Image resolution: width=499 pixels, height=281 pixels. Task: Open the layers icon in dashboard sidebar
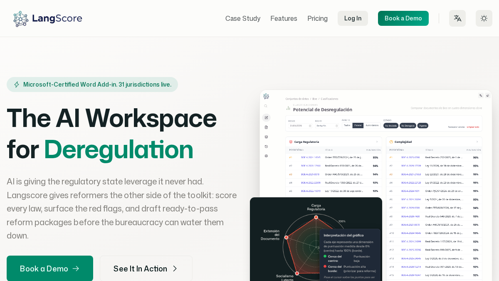(x=266, y=137)
